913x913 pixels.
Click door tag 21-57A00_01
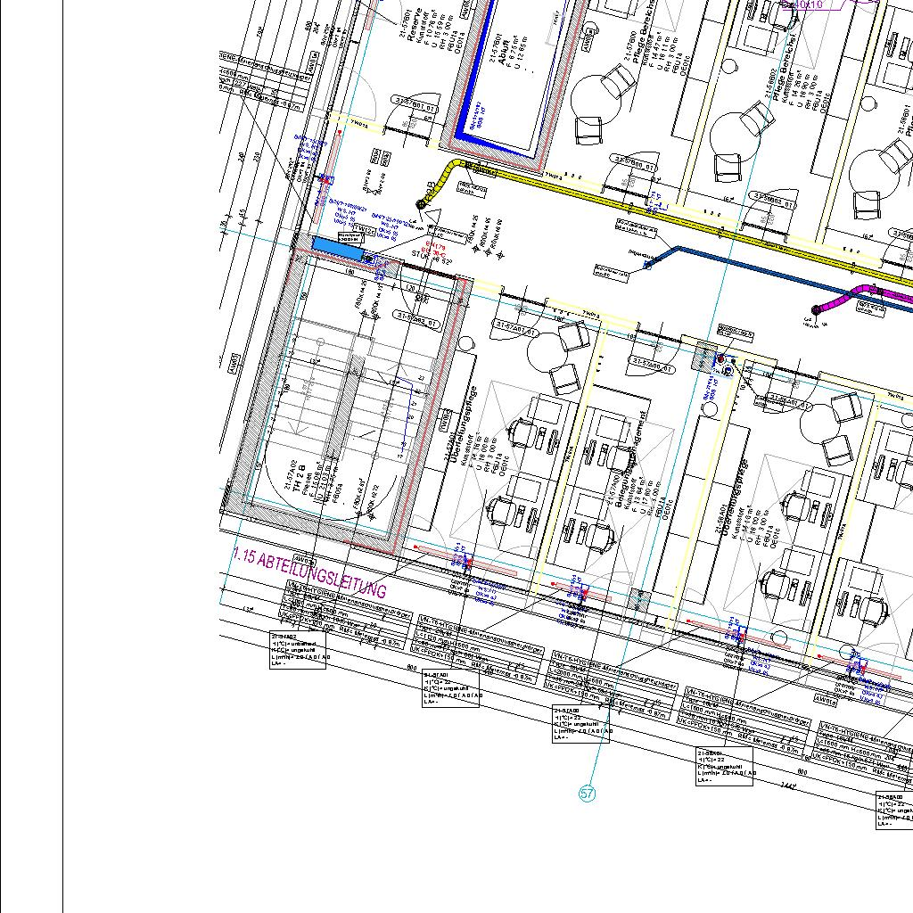(x=652, y=364)
